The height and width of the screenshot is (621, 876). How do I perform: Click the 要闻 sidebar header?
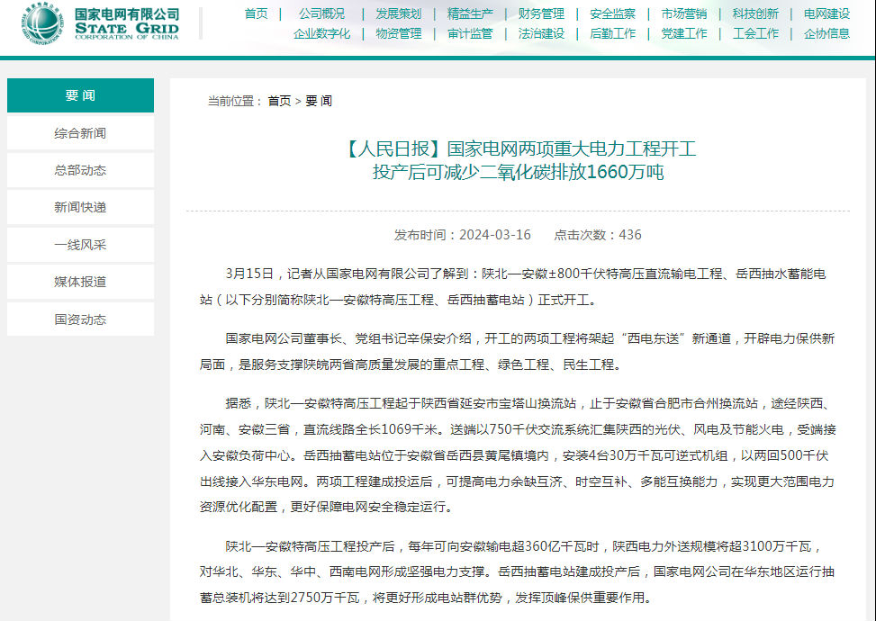coord(80,95)
